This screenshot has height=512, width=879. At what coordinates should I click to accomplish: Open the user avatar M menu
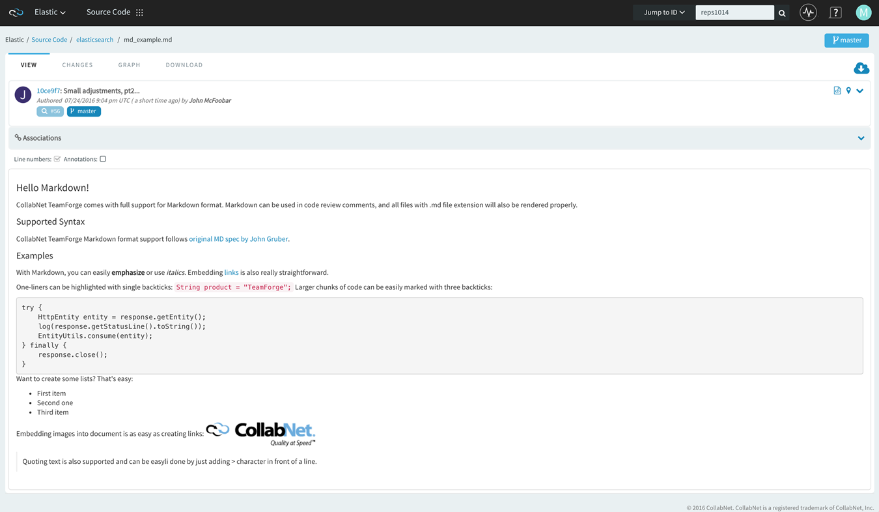pos(863,12)
